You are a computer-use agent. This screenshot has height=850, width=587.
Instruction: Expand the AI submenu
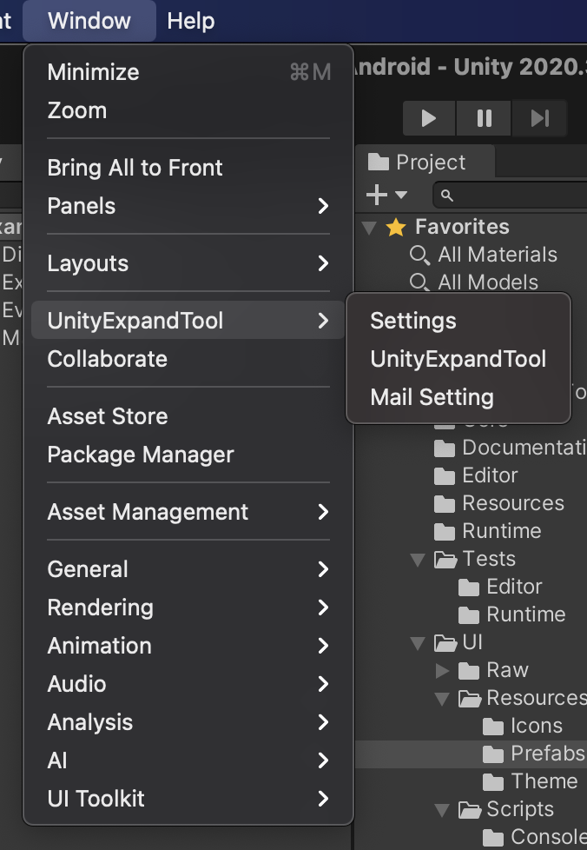(188, 760)
